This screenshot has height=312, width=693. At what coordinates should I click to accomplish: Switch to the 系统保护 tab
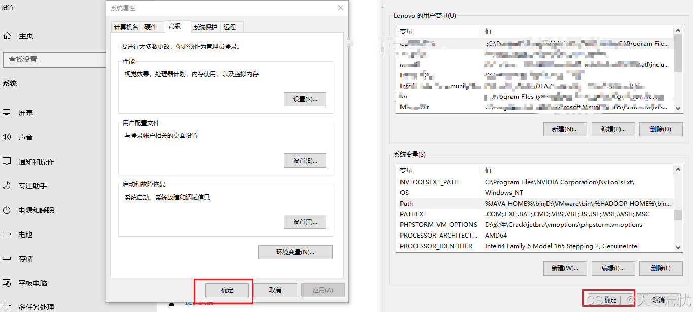tap(205, 27)
